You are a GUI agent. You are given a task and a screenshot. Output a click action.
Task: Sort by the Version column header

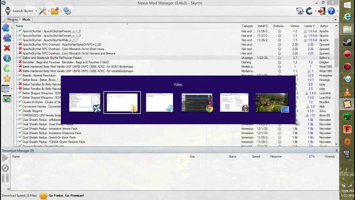click(x=295, y=26)
